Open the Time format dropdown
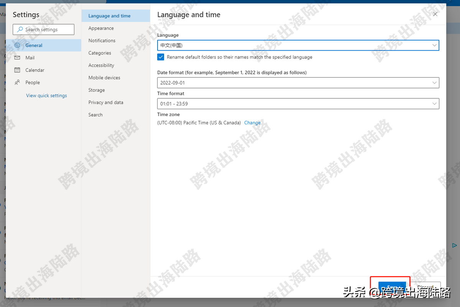Viewport: 460px width, 307px height. click(x=298, y=104)
